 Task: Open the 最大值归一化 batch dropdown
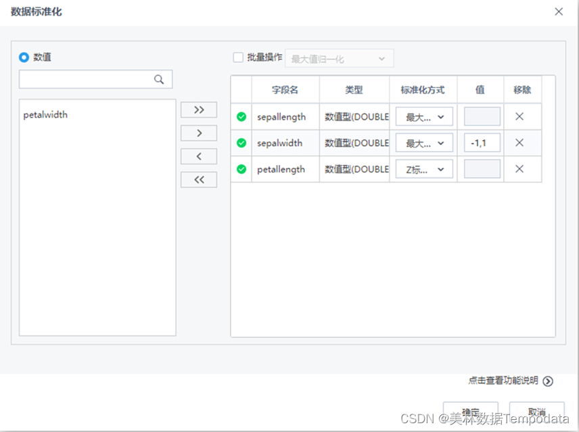click(340, 58)
